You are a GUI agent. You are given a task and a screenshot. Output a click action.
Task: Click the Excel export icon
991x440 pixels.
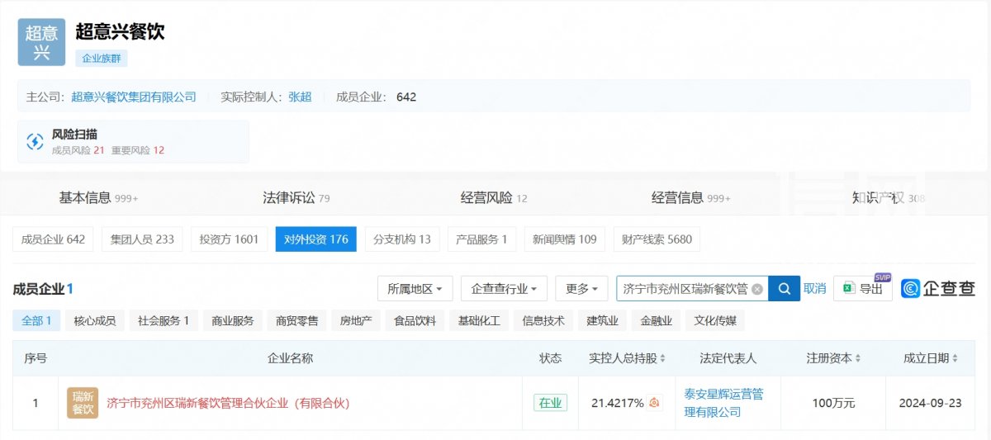[848, 288]
